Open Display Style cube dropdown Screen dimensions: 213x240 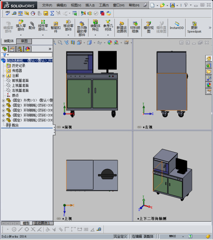94,43
